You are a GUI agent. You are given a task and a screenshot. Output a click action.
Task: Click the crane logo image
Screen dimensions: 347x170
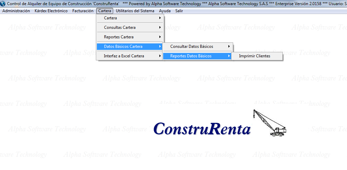pyautogui.click(x=270, y=123)
